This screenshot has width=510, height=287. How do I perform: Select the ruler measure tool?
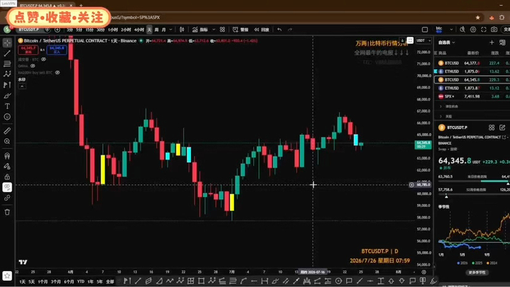click(x=7, y=131)
